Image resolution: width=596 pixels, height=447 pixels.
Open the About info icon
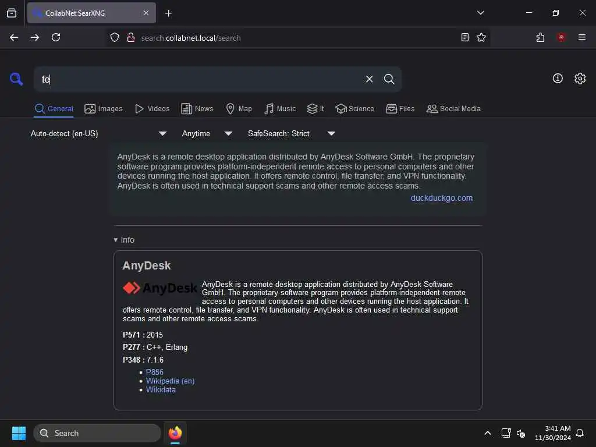tap(558, 79)
